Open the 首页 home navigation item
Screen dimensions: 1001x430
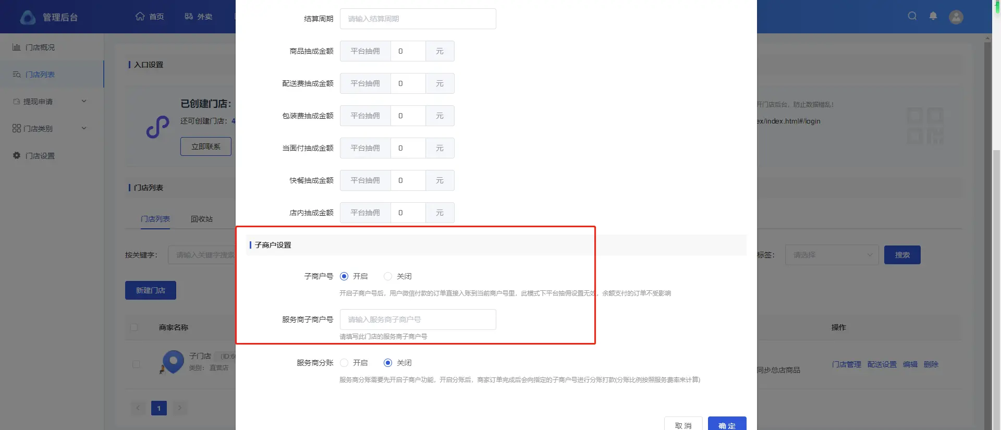(150, 17)
